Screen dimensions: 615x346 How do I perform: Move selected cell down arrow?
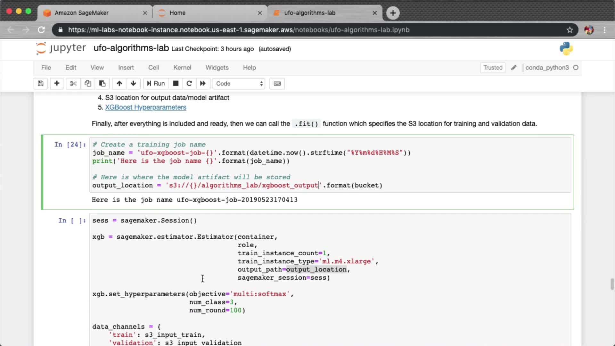tap(133, 84)
